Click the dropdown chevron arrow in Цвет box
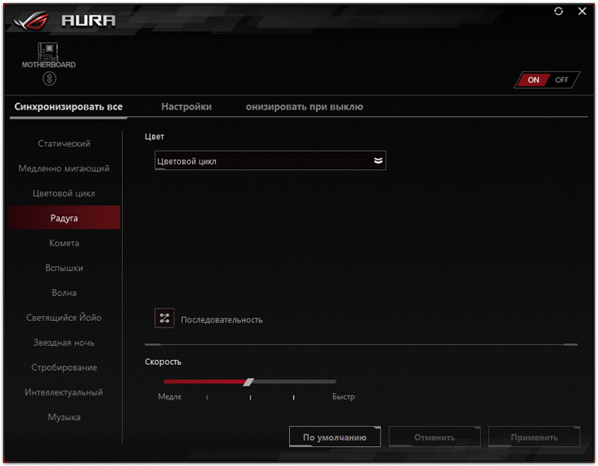Image resolution: width=598 pixels, height=466 pixels. click(x=378, y=161)
